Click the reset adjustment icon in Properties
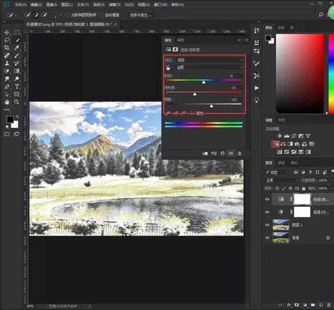Screen dimensions: 334x310 [222, 153]
